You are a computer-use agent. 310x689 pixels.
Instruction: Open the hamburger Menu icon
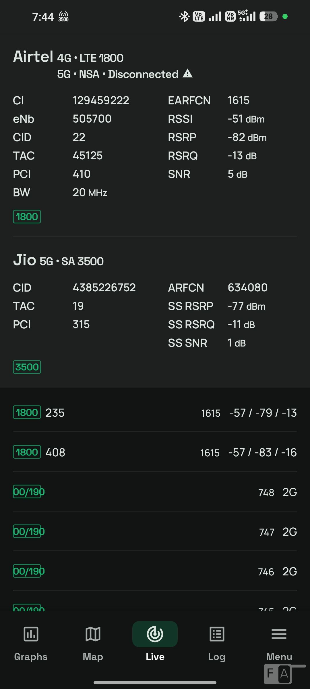(279, 634)
